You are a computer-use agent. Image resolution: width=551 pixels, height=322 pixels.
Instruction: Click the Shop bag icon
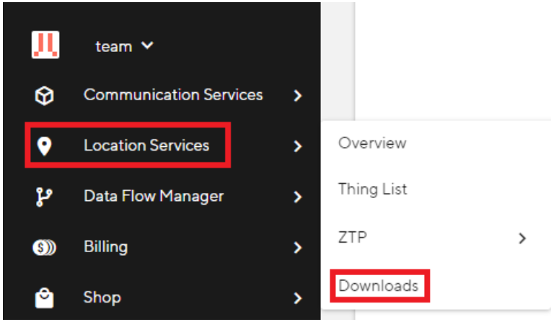click(44, 298)
